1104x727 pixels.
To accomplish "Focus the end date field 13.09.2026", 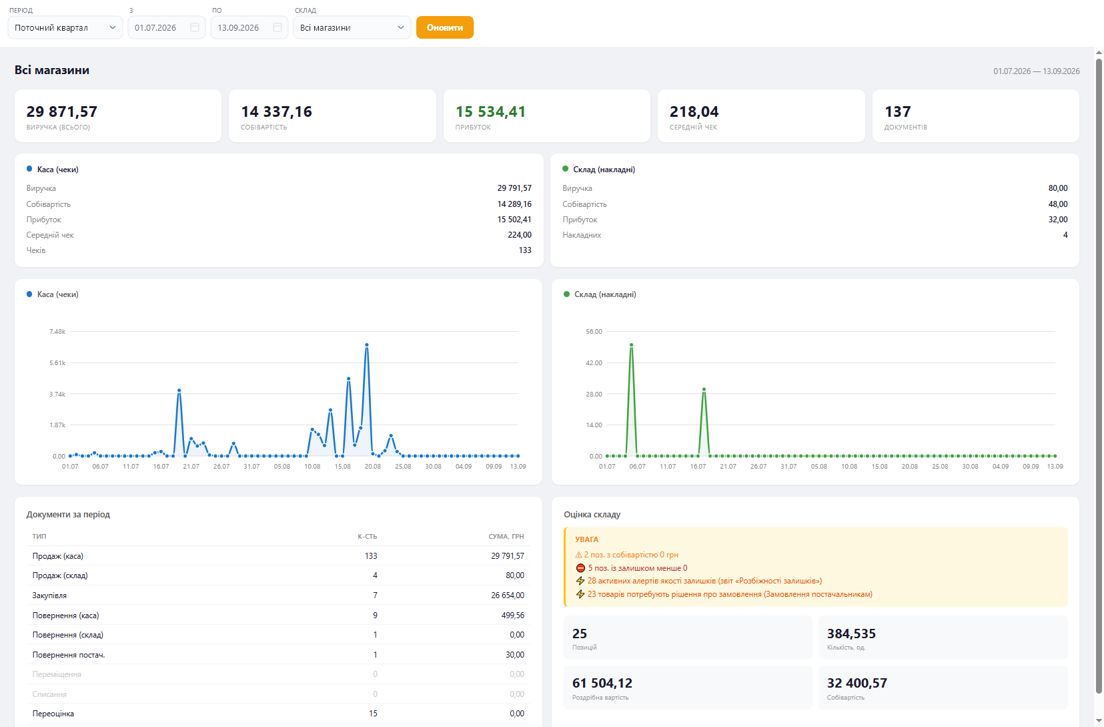I will click(249, 27).
